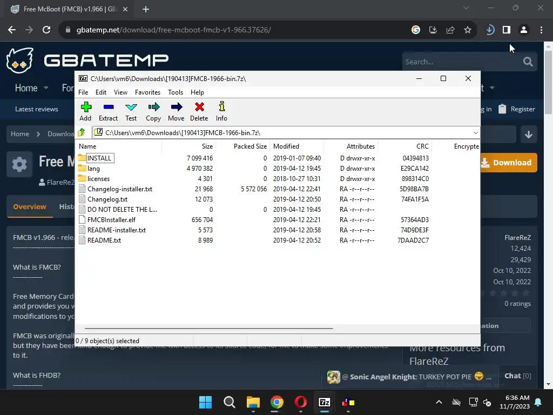The height and width of the screenshot is (415, 553).
Task: Open the View menu
Action: pos(120,92)
